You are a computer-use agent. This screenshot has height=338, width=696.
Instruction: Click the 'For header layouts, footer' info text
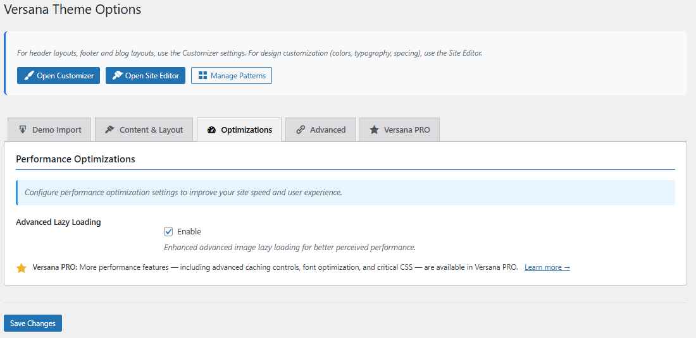pyautogui.click(x=249, y=52)
